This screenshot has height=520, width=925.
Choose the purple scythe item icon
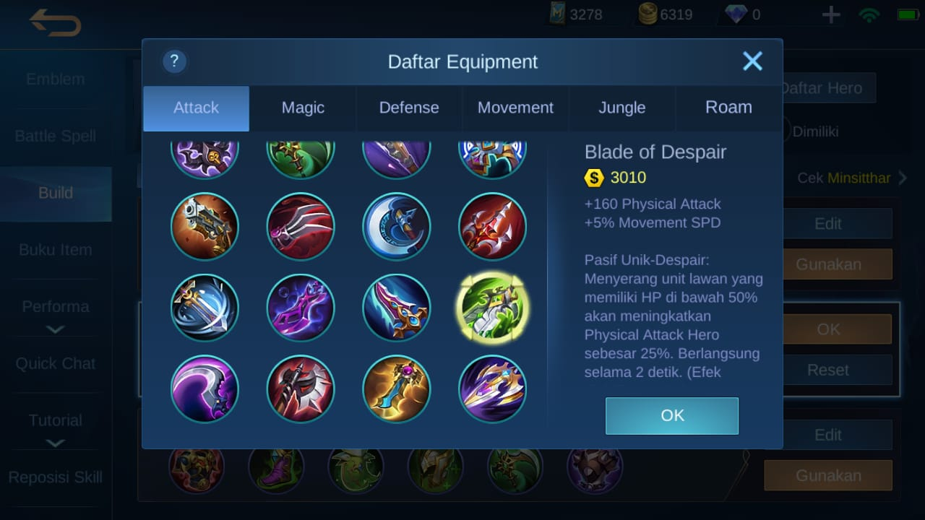(x=205, y=389)
